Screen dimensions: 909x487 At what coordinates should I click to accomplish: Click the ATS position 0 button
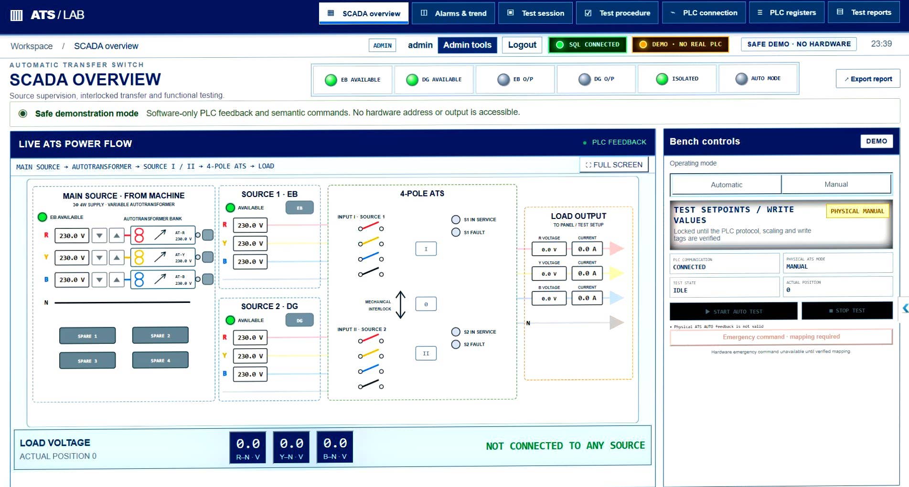tap(426, 304)
